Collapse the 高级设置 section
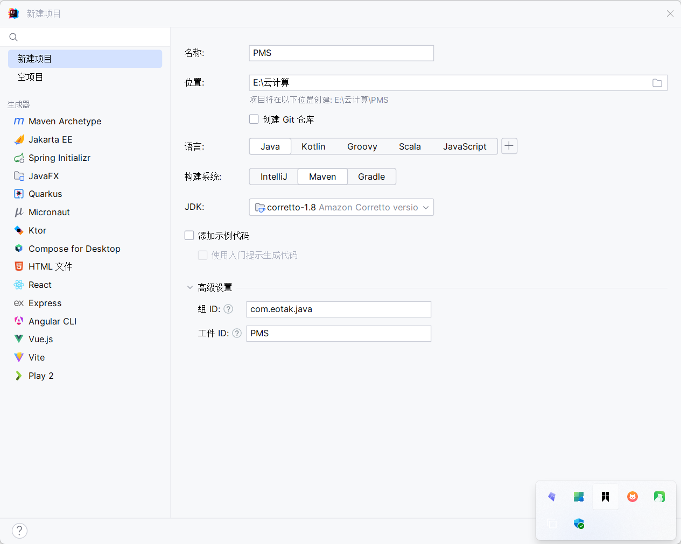The height and width of the screenshot is (544, 681). pos(189,287)
